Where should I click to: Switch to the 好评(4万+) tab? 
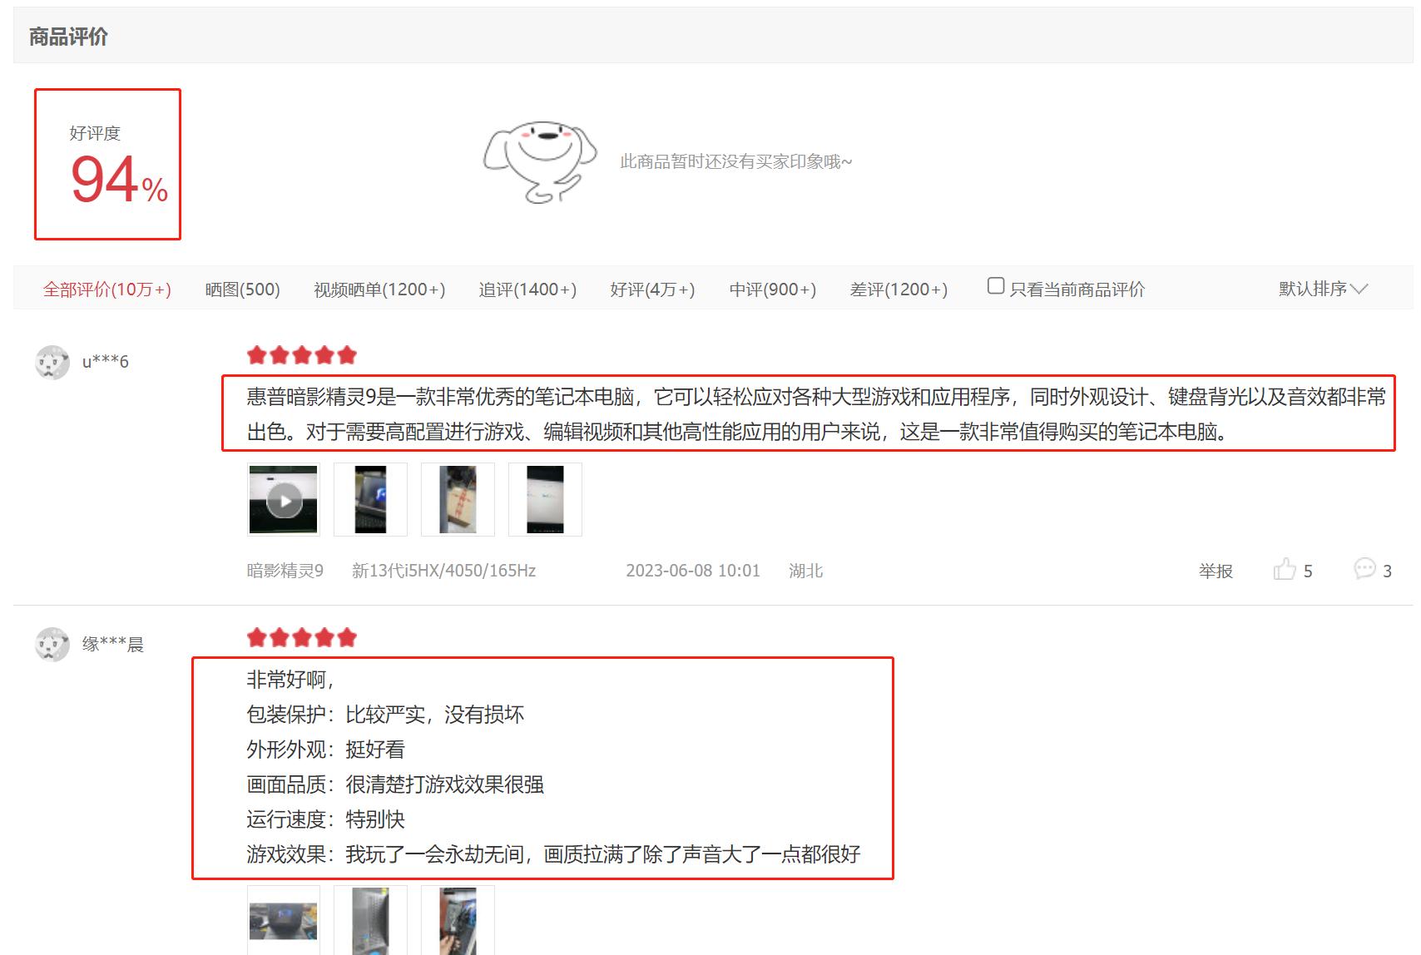tap(652, 289)
